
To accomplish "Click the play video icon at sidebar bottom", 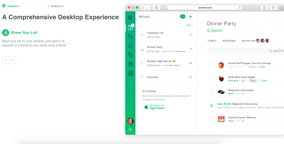I will point(130,129).
